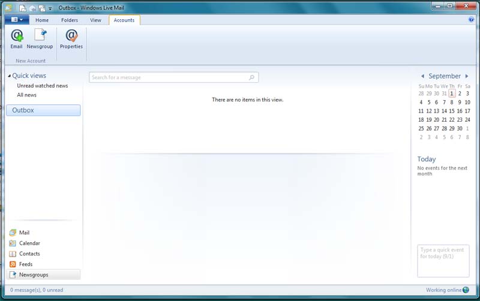The image size is (480, 301).
Task: Open the blue application menu button
Action: click(x=17, y=20)
